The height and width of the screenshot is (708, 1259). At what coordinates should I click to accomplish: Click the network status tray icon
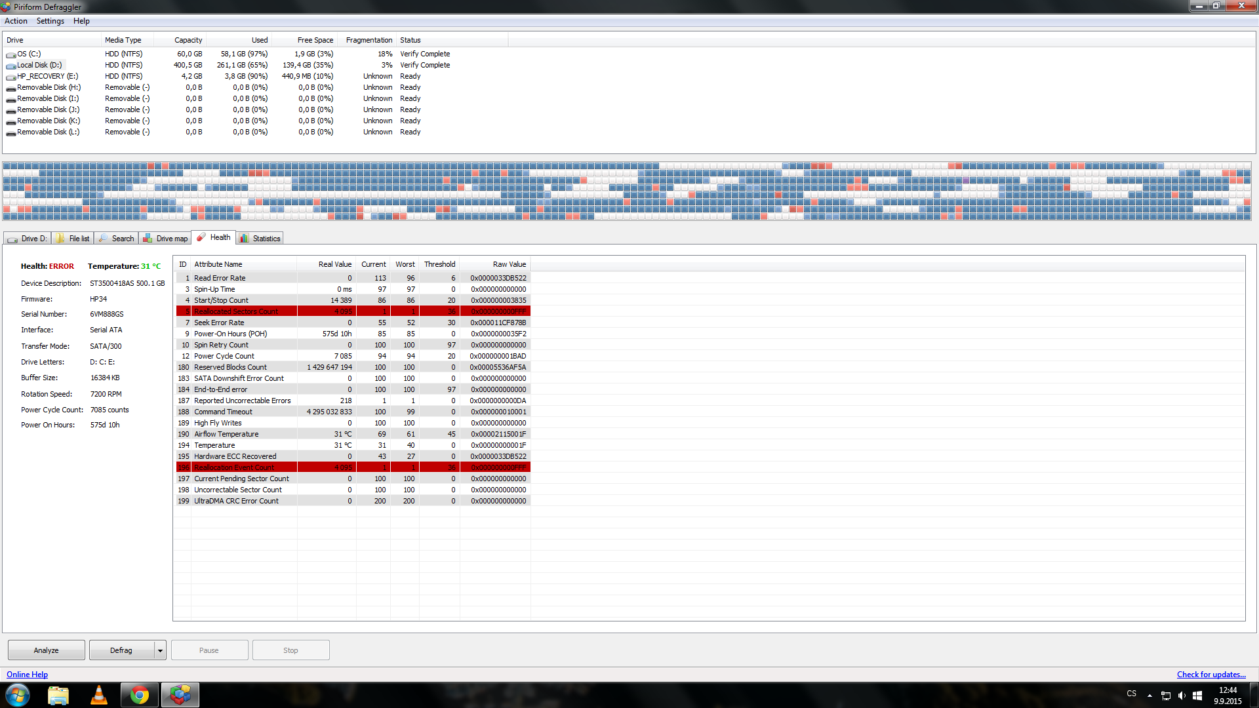tap(1166, 696)
